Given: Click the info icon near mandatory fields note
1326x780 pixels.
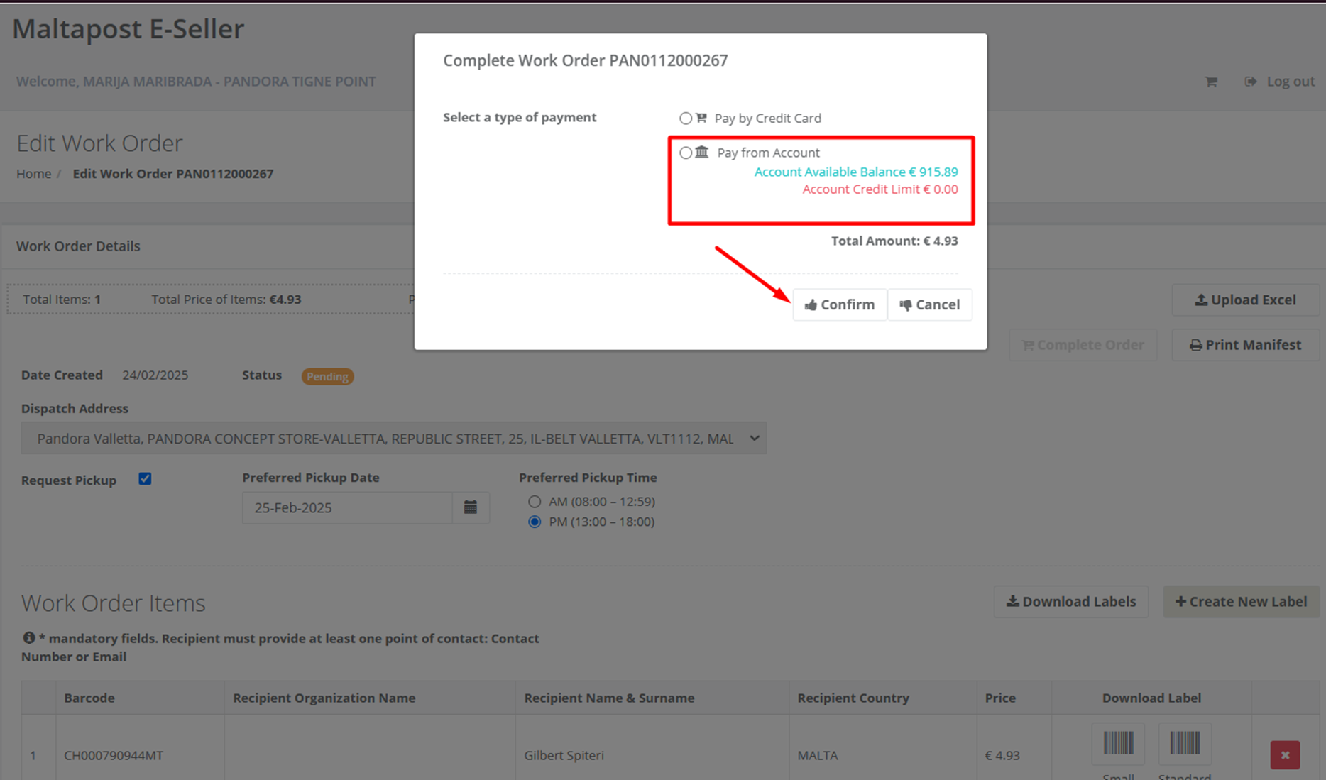Looking at the screenshot, I should [x=29, y=638].
